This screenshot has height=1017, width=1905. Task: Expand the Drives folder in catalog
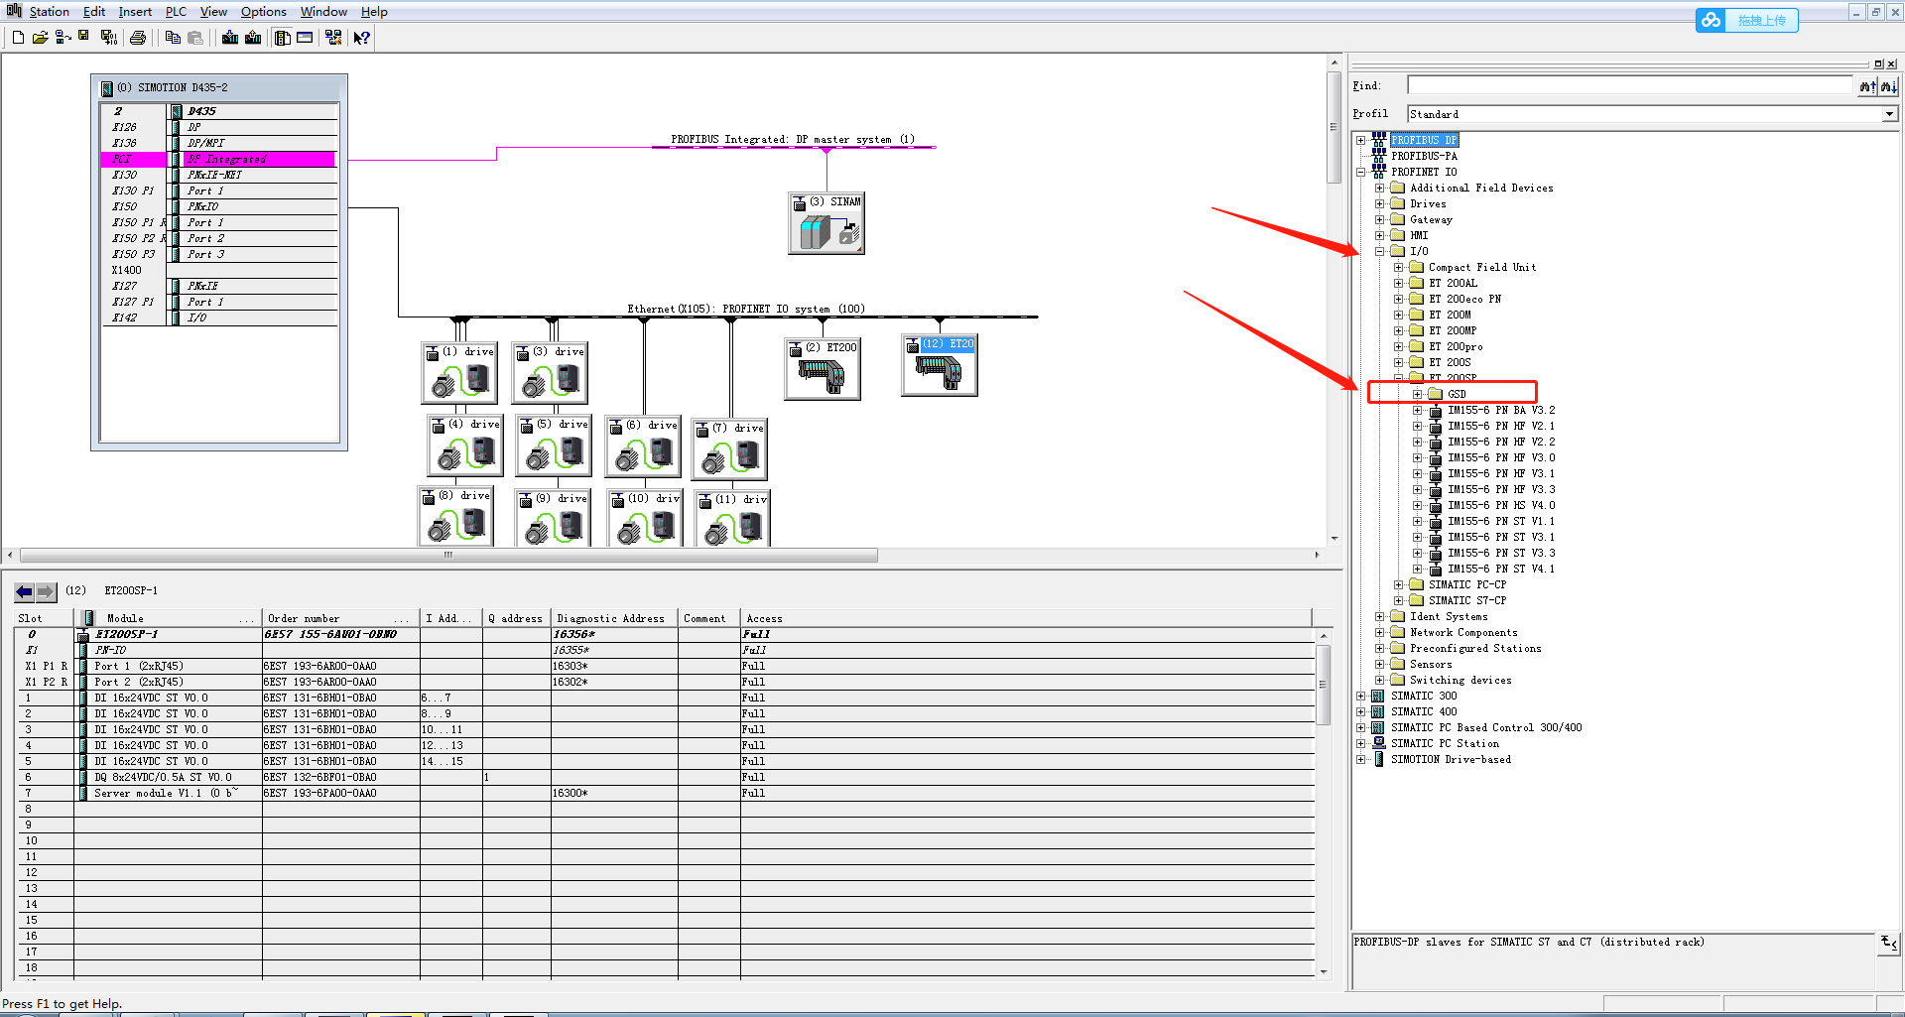[x=1379, y=203]
